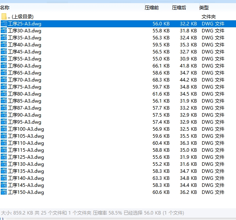This screenshot has height=220, width=236.
Task: Click the DWG icon beside 工序35-A3.dwg
Action: [4, 37]
